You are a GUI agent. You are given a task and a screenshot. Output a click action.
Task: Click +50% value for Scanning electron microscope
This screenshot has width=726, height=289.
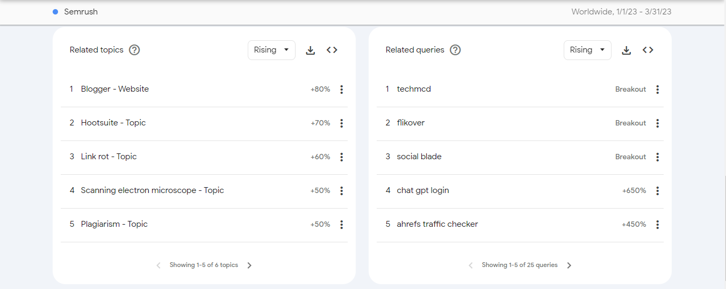click(x=320, y=191)
